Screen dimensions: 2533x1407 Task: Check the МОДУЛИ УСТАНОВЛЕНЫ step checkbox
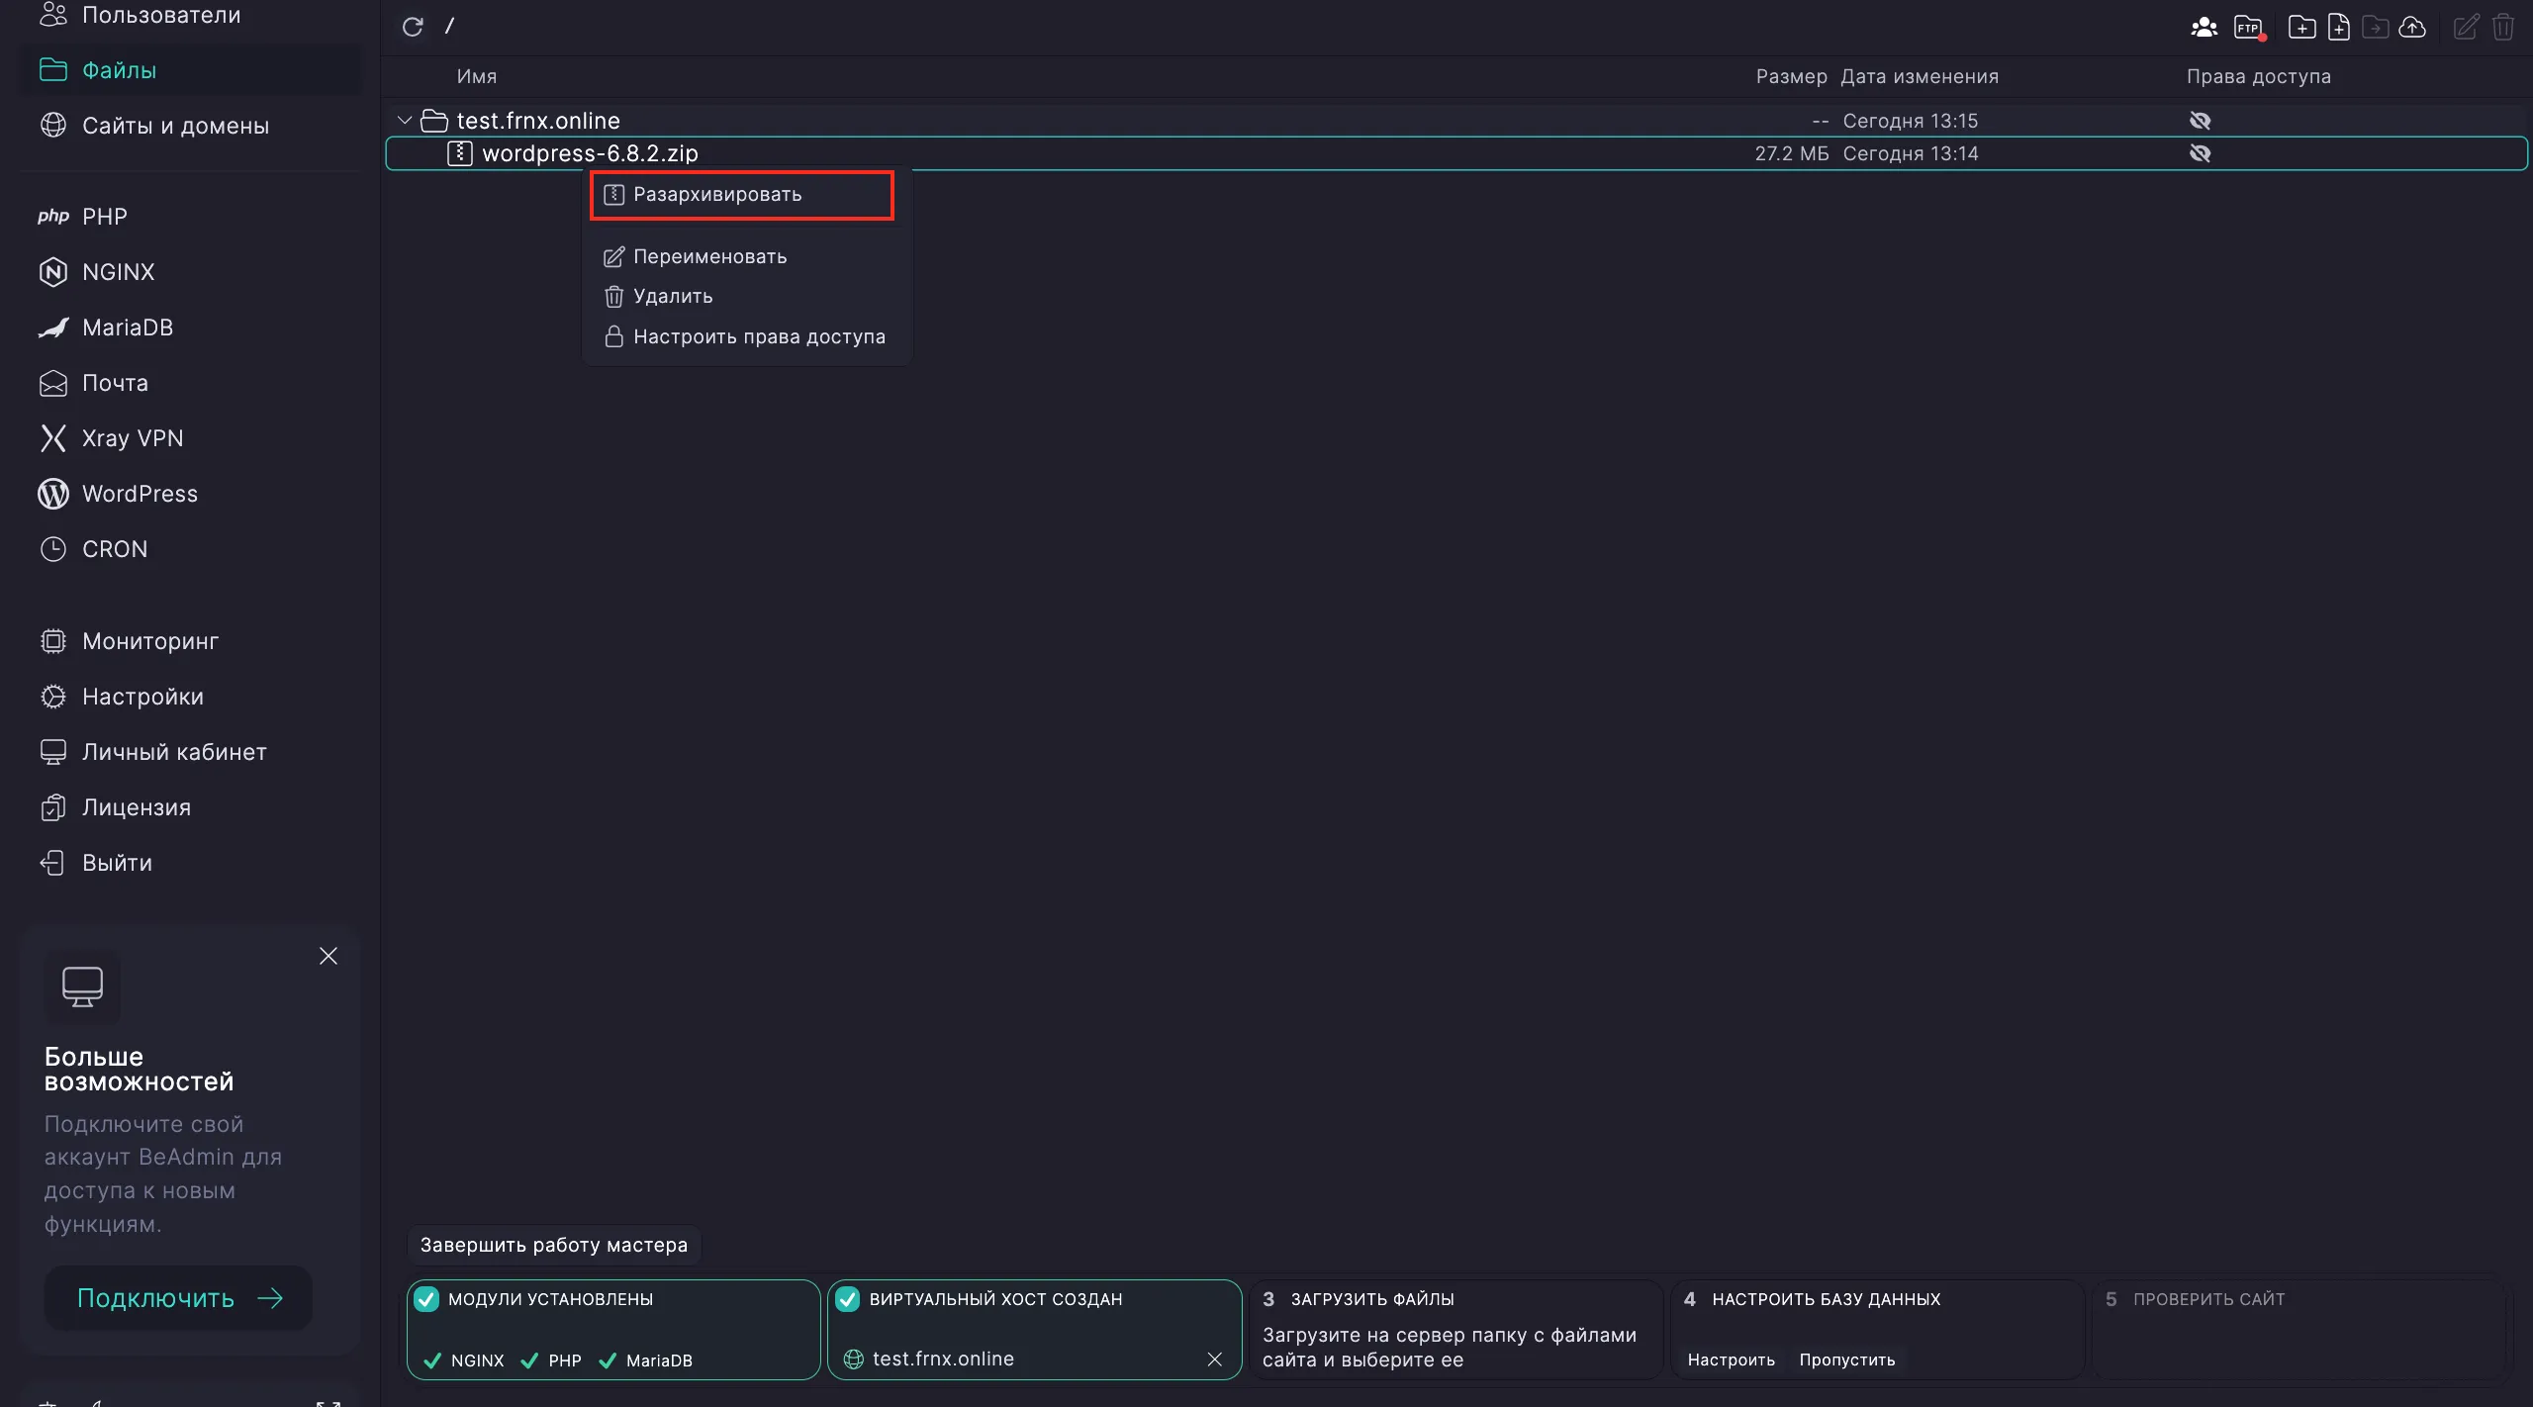427,1299
